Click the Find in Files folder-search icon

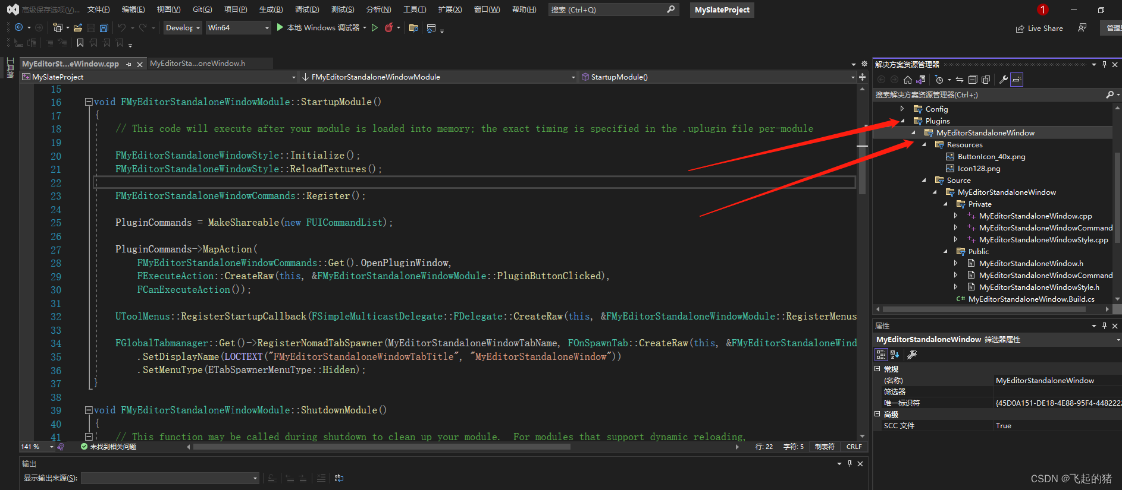click(414, 28)
